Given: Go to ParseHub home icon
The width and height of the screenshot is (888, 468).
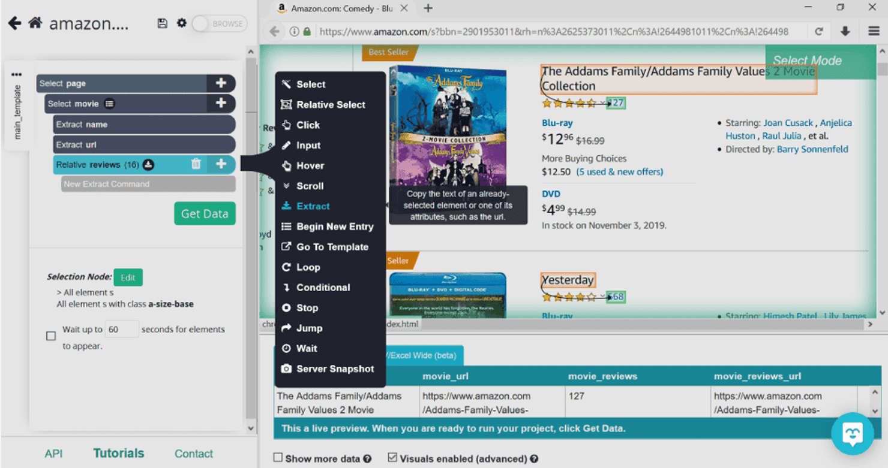Looking at the screenshot, I should (x=35, y=23).
